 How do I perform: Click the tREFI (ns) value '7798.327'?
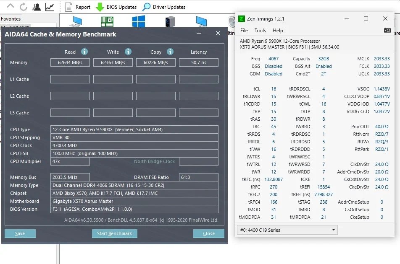pos(324,194)
